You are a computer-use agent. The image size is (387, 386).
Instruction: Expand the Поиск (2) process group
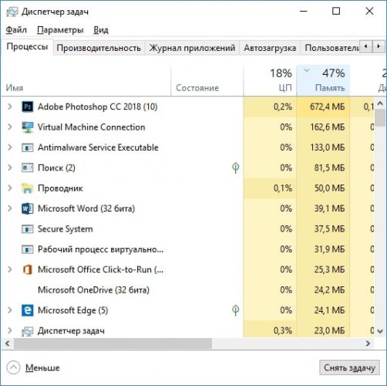click(x=10, y=168)
